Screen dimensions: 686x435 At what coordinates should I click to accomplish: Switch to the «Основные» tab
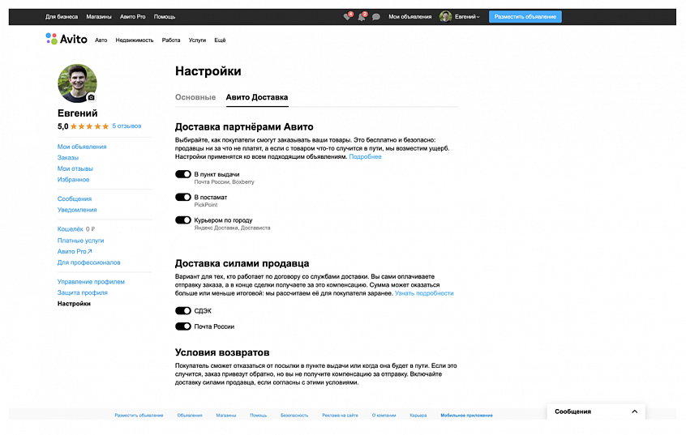click(195, 97)
